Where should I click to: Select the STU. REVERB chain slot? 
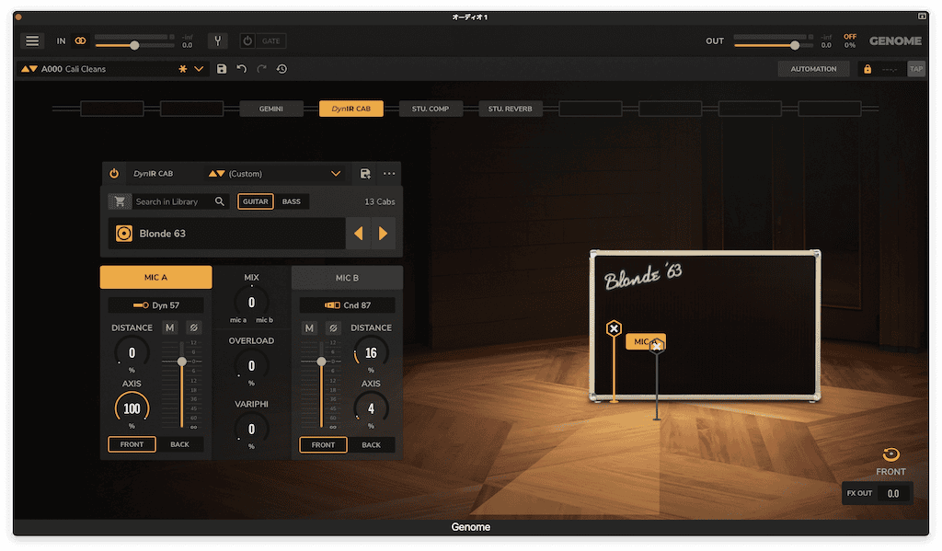coord(510,109)
